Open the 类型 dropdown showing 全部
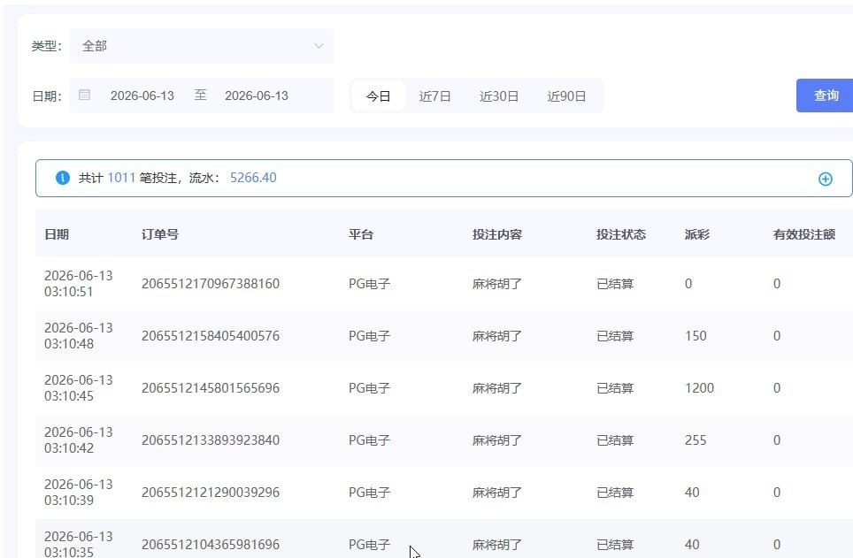 tap(202, 46)
